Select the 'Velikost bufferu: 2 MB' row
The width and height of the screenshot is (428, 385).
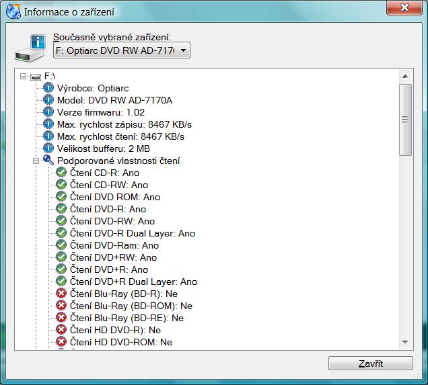click(x=104, y=148)
